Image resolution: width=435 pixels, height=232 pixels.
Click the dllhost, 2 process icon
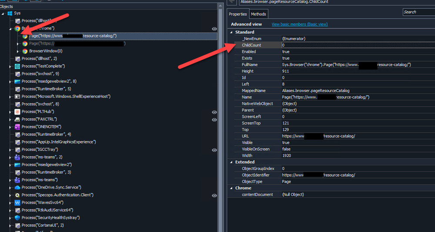[x=17, y=59]
